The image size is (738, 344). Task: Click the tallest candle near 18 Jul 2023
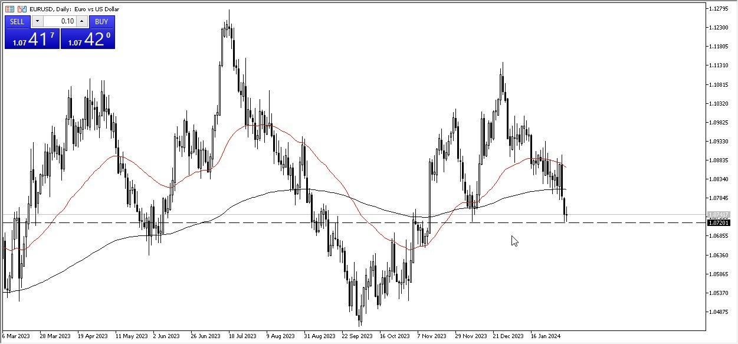[x=229, y=27]
